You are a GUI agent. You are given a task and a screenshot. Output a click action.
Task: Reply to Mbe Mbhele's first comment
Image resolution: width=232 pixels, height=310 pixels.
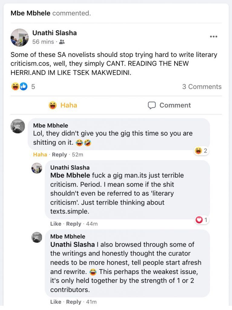coord(59,154)
